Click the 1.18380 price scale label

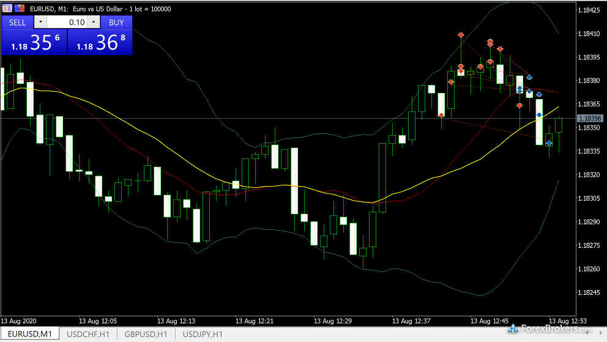[x=589, y=81]
